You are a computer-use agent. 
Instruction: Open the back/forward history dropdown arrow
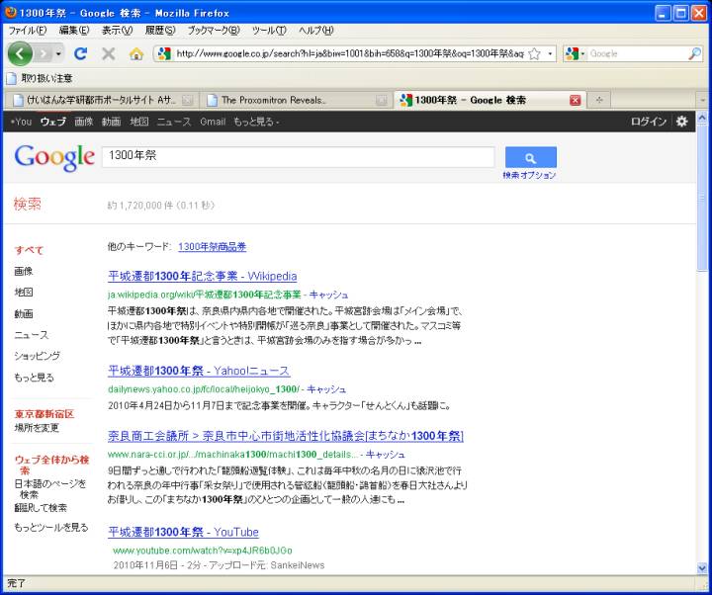[x=59, y=53]
